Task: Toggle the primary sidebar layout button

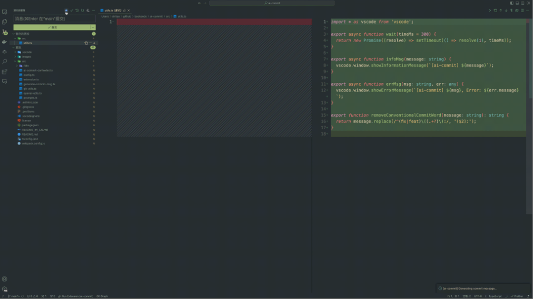Action: point(512,3)
